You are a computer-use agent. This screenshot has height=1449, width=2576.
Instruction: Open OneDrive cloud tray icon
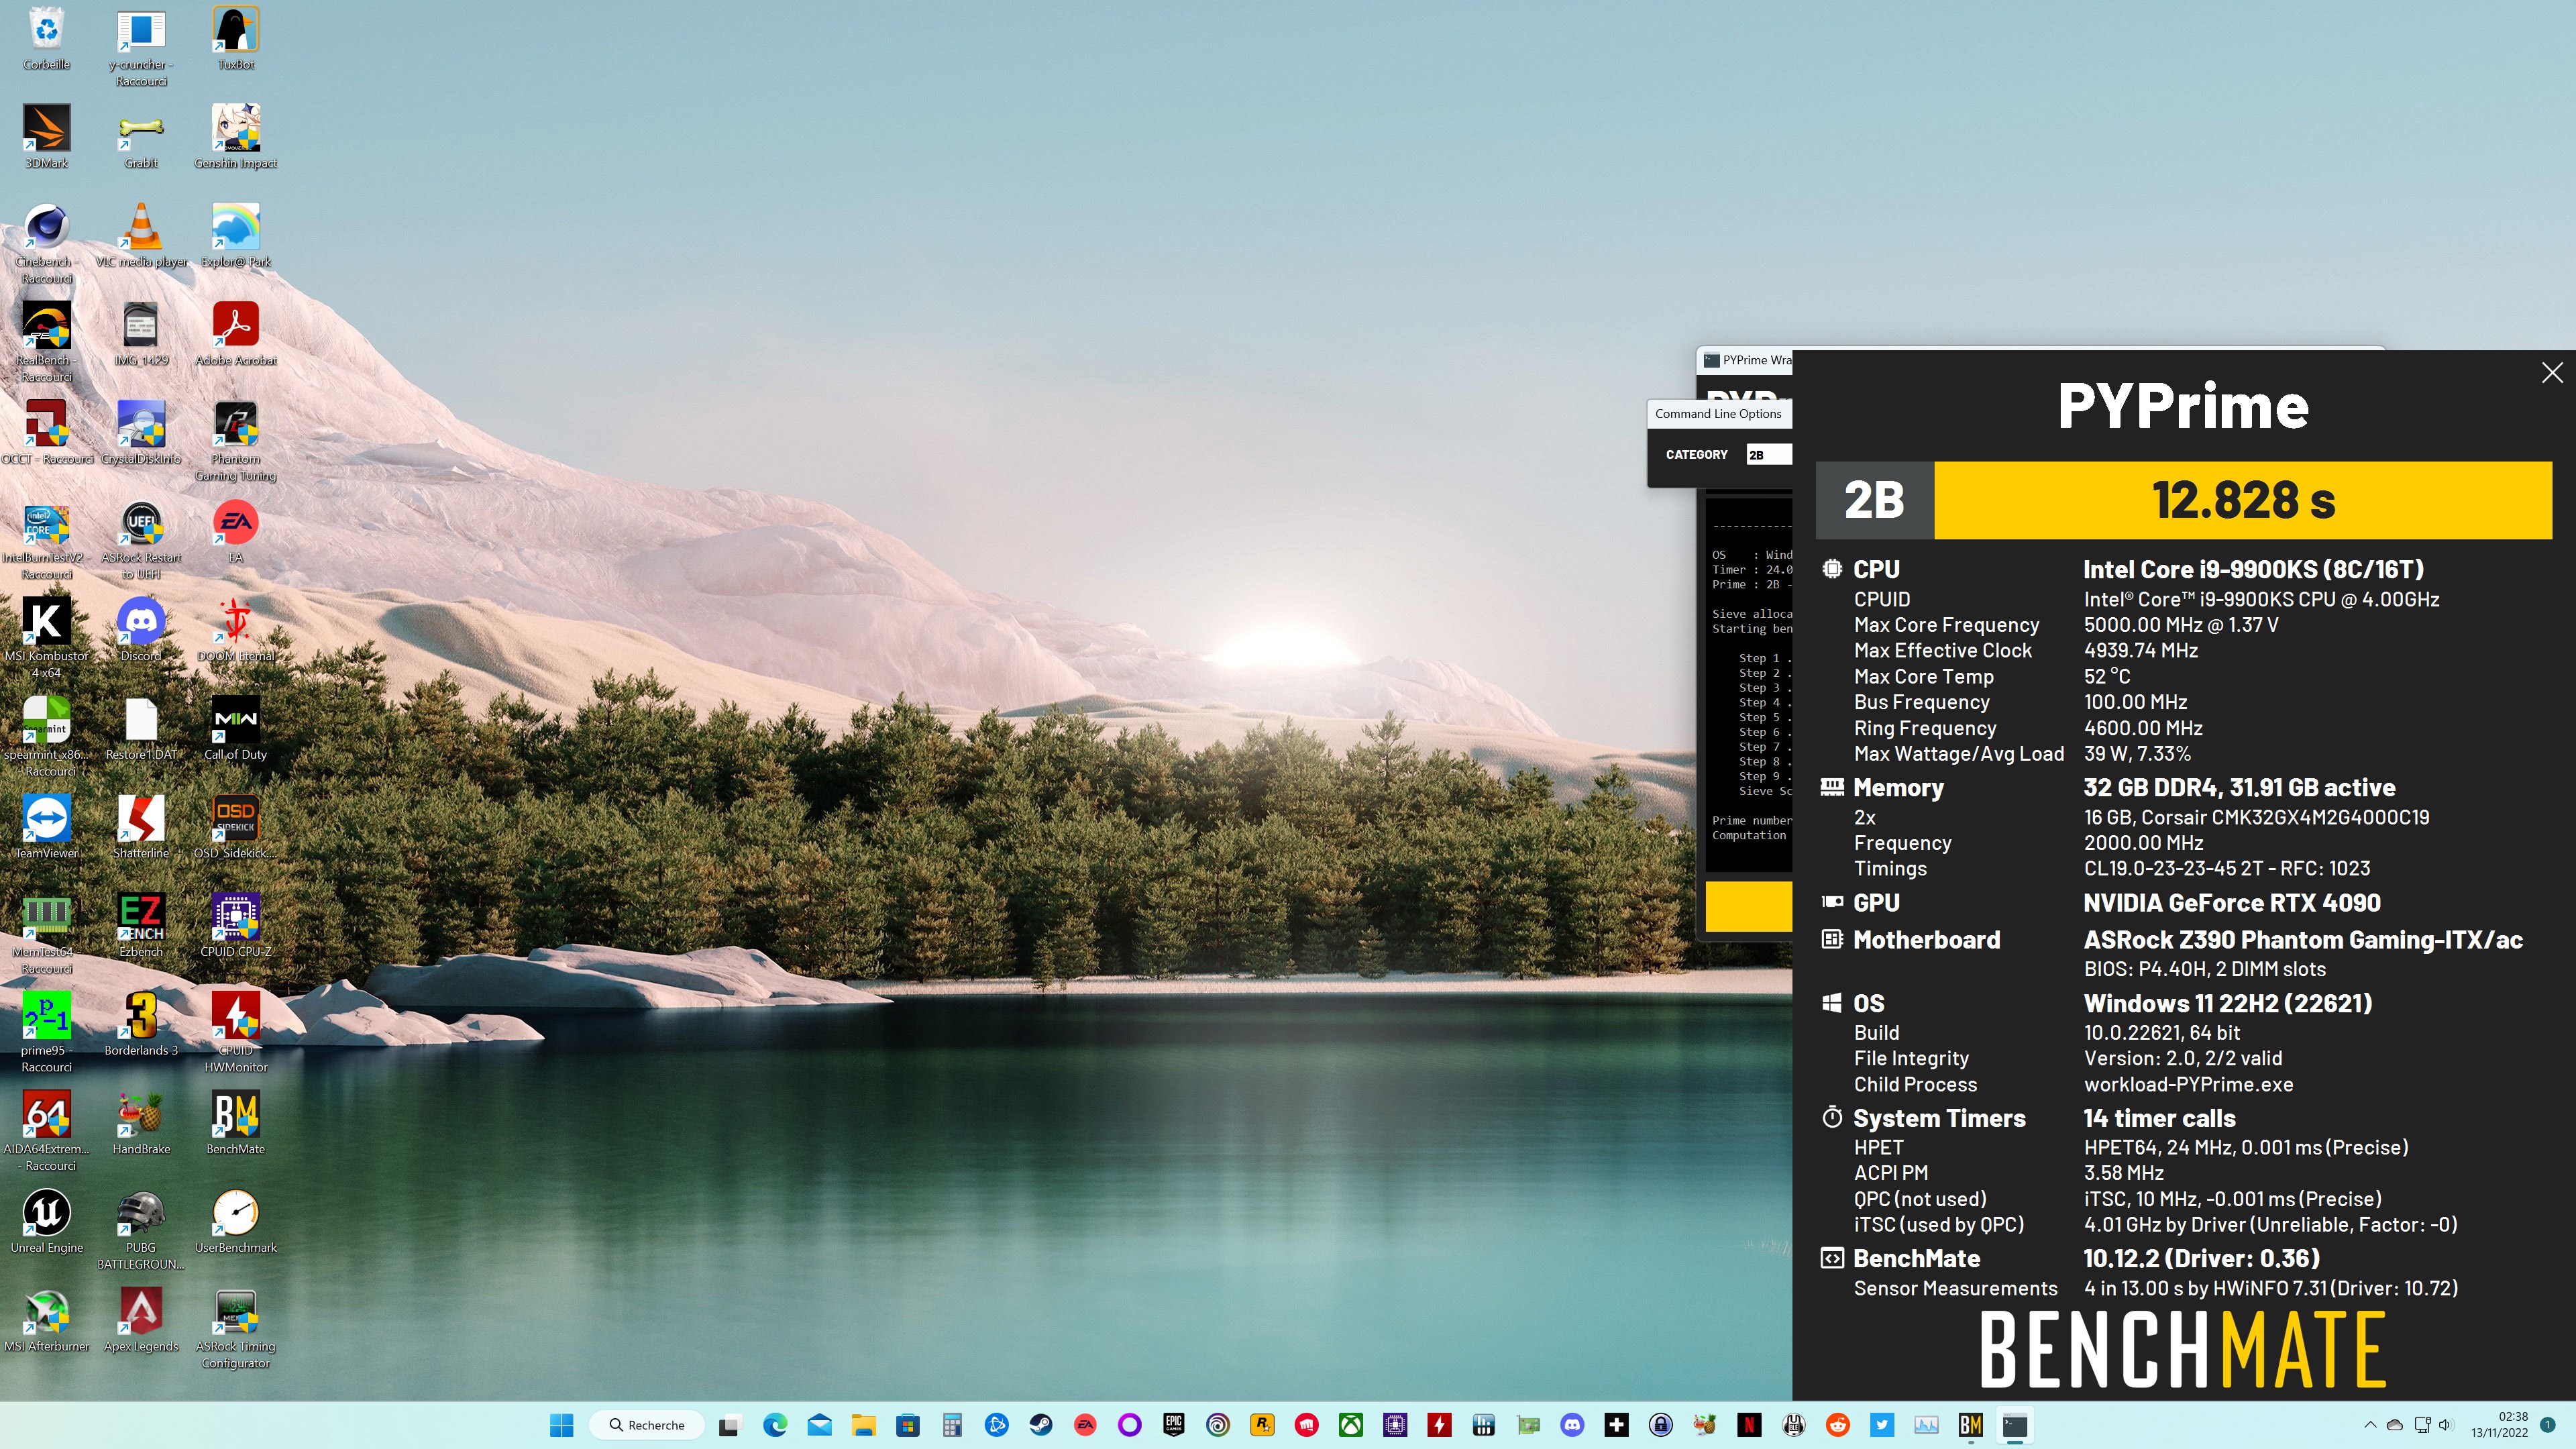(x=2395, y=1424)
